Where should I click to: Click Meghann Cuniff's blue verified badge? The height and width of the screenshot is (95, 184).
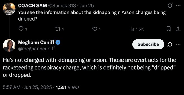(x=58, y=42)
